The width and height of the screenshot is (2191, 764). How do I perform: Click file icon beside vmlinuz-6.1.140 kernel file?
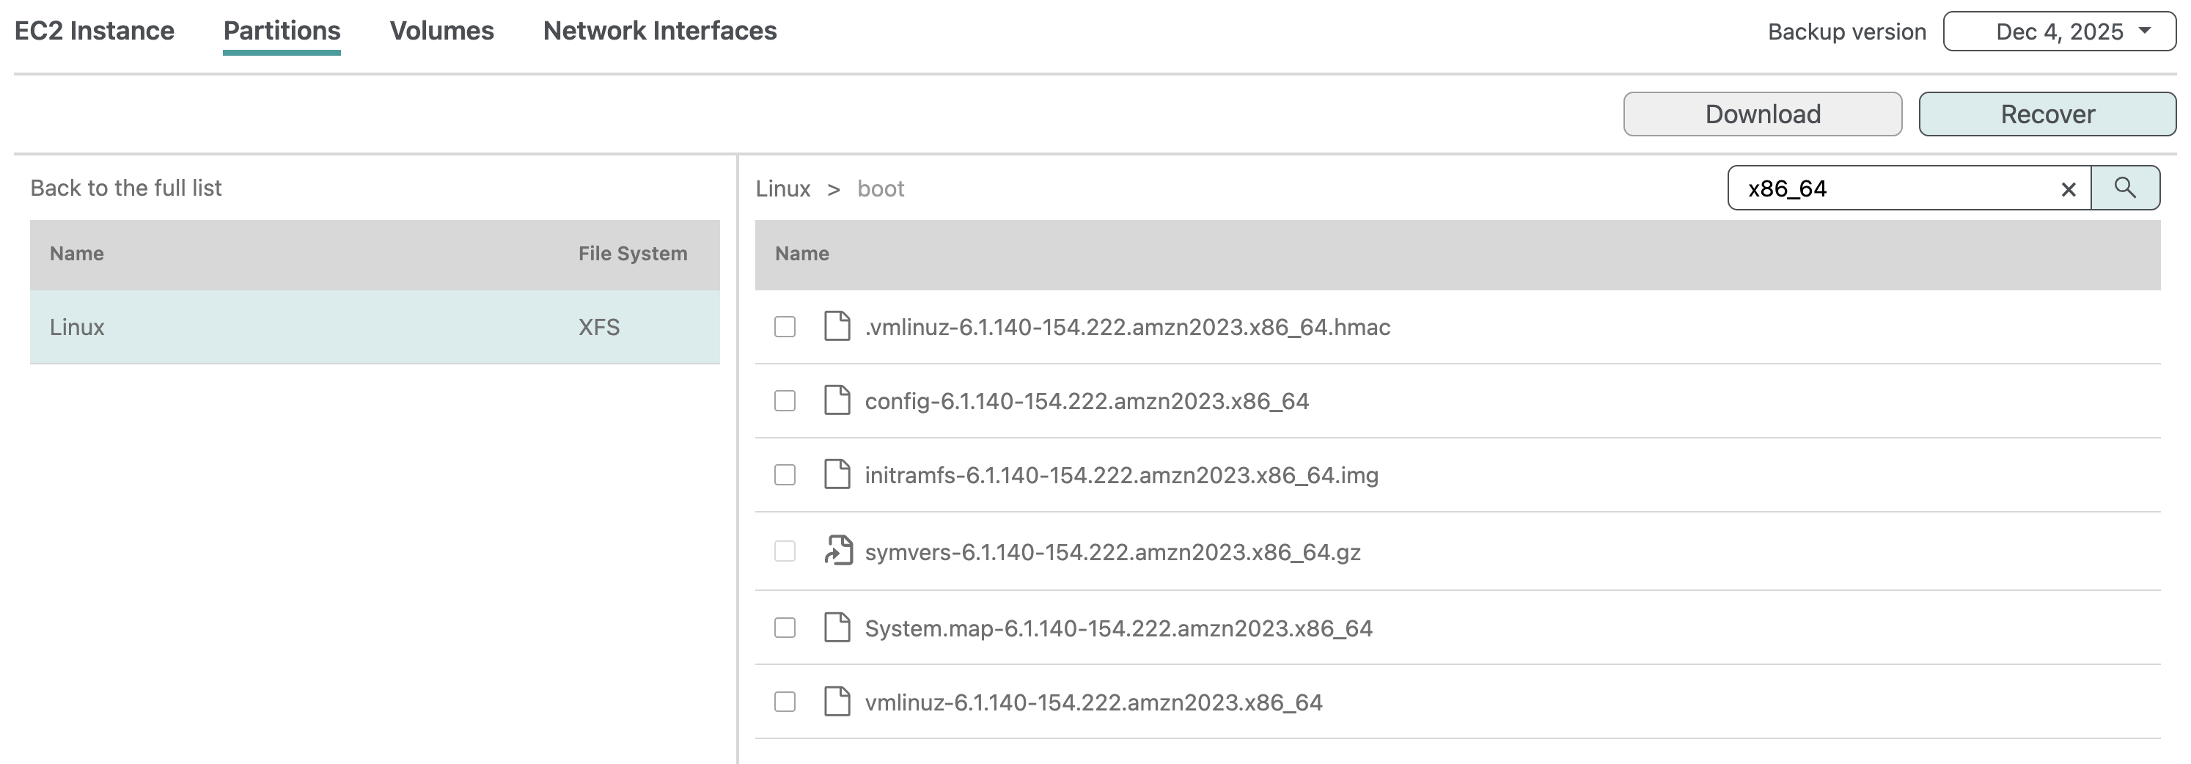pos(837,702)
